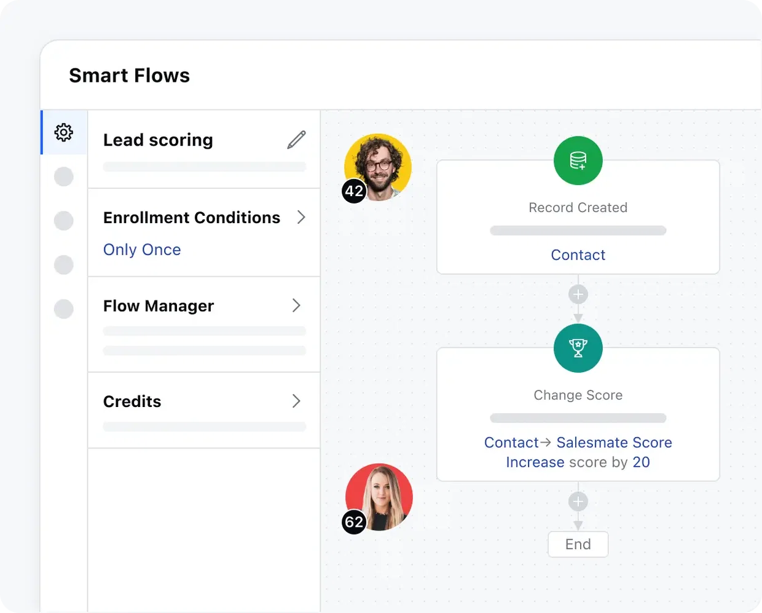This screenshot has height=613, width=762.
Task: Expand Credits chevron
Action: click(x=296, y=401)
